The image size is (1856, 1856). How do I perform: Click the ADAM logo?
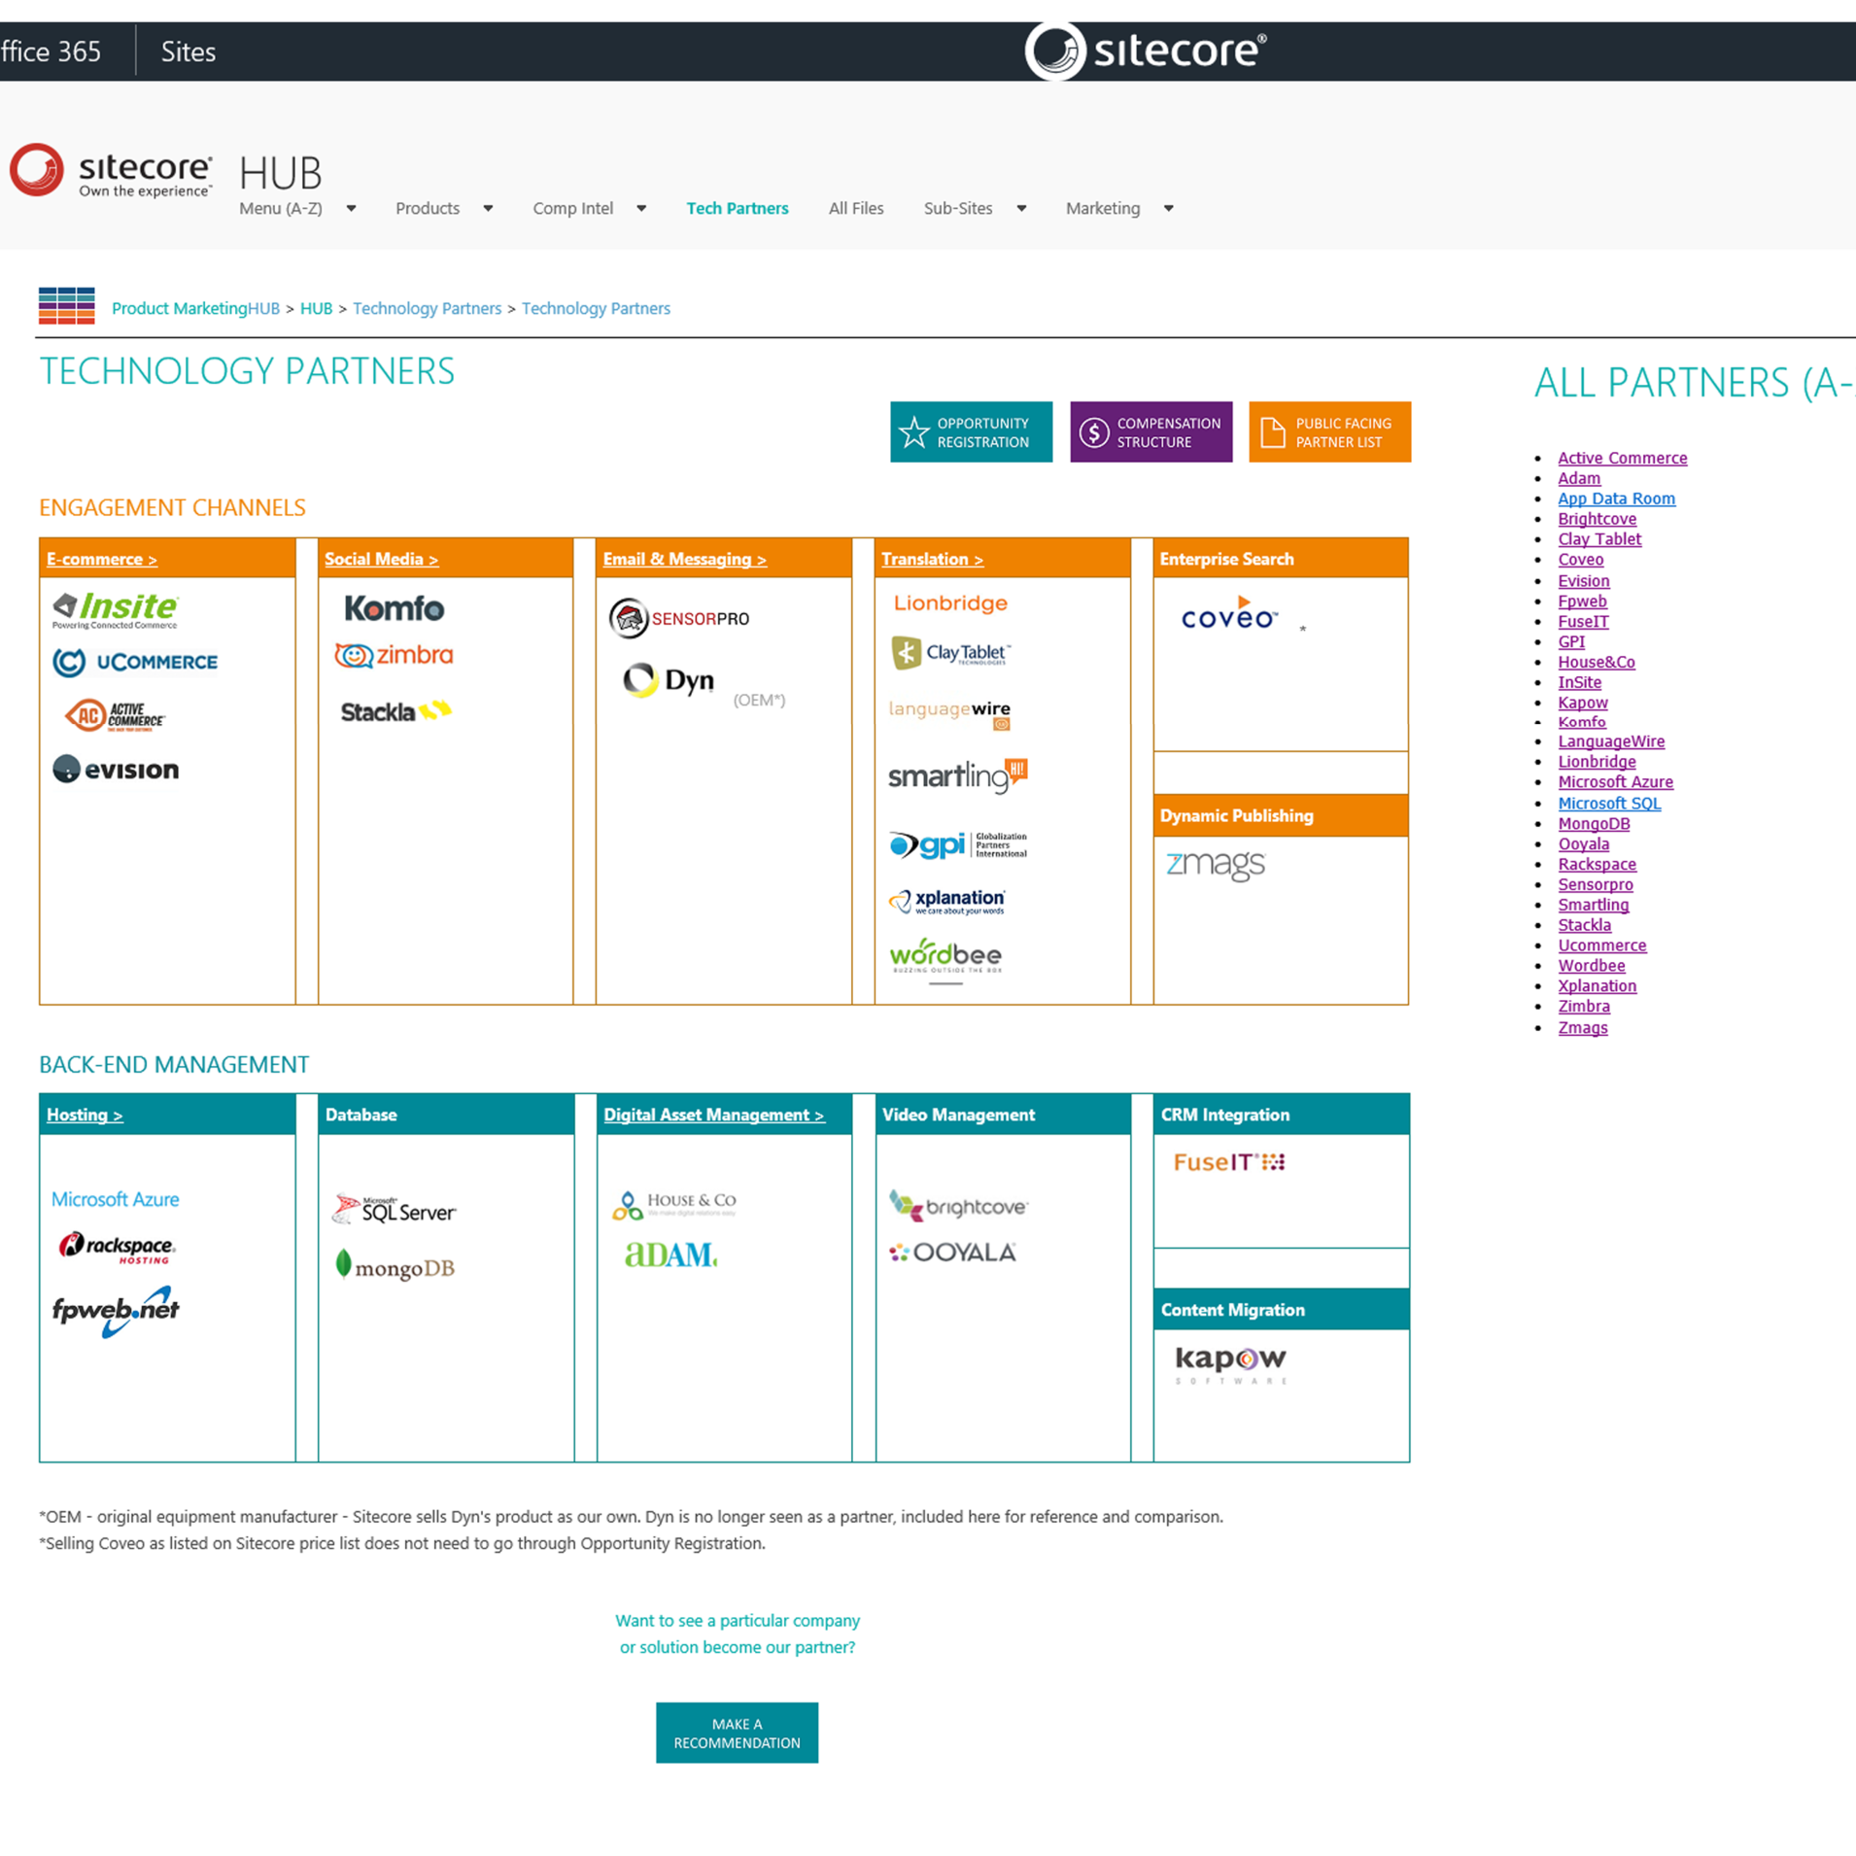tap(670, 1255)
